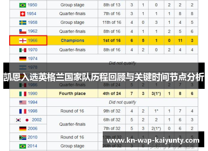Open the 1966 tournament link
Screen dimensions: 208x151
click(32, 40)
